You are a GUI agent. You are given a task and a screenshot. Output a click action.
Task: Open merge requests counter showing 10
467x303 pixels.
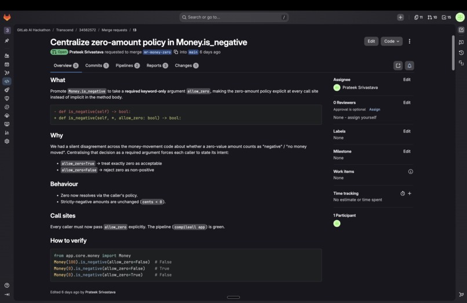point(432,17)
